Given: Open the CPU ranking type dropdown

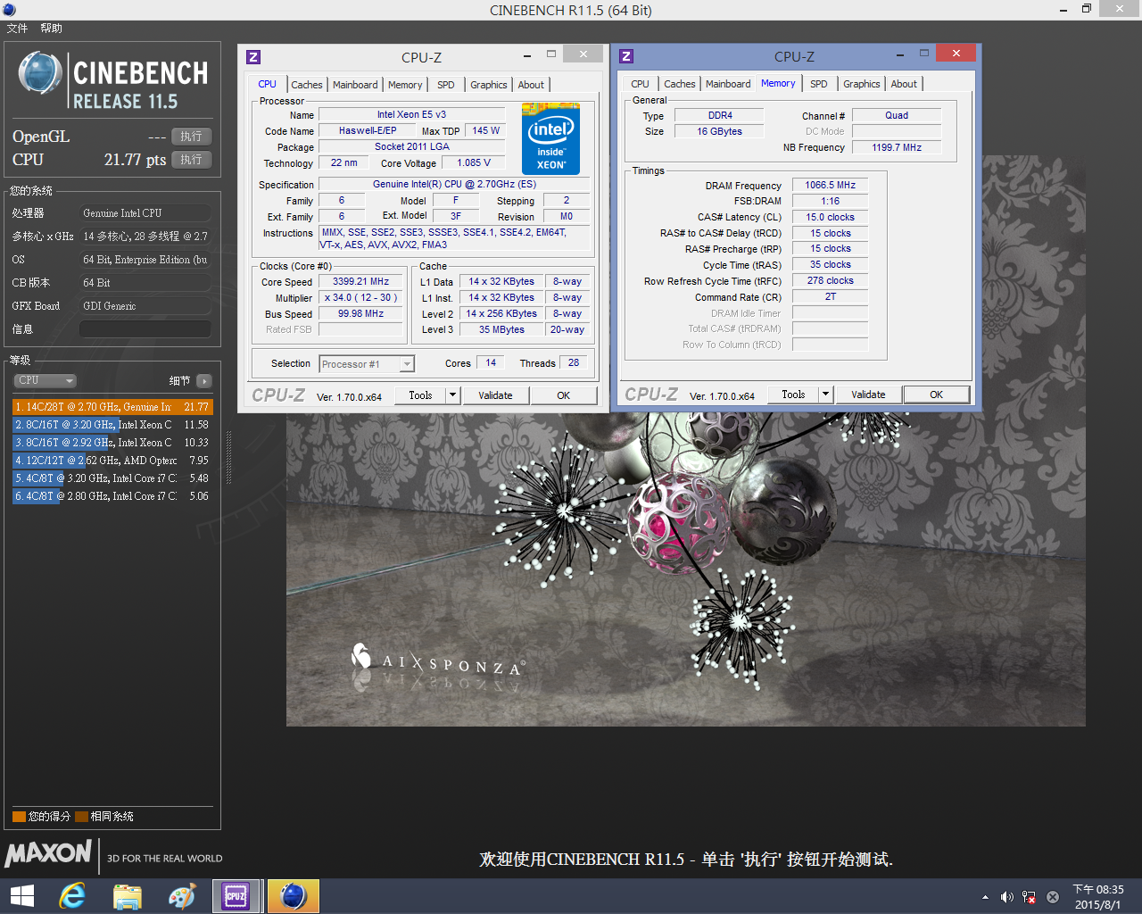Looking at the screenshot, I should [45, 380].
